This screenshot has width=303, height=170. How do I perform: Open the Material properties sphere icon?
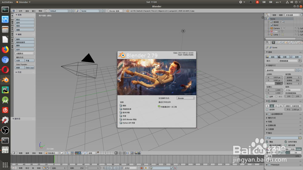(x=298, y=42)
